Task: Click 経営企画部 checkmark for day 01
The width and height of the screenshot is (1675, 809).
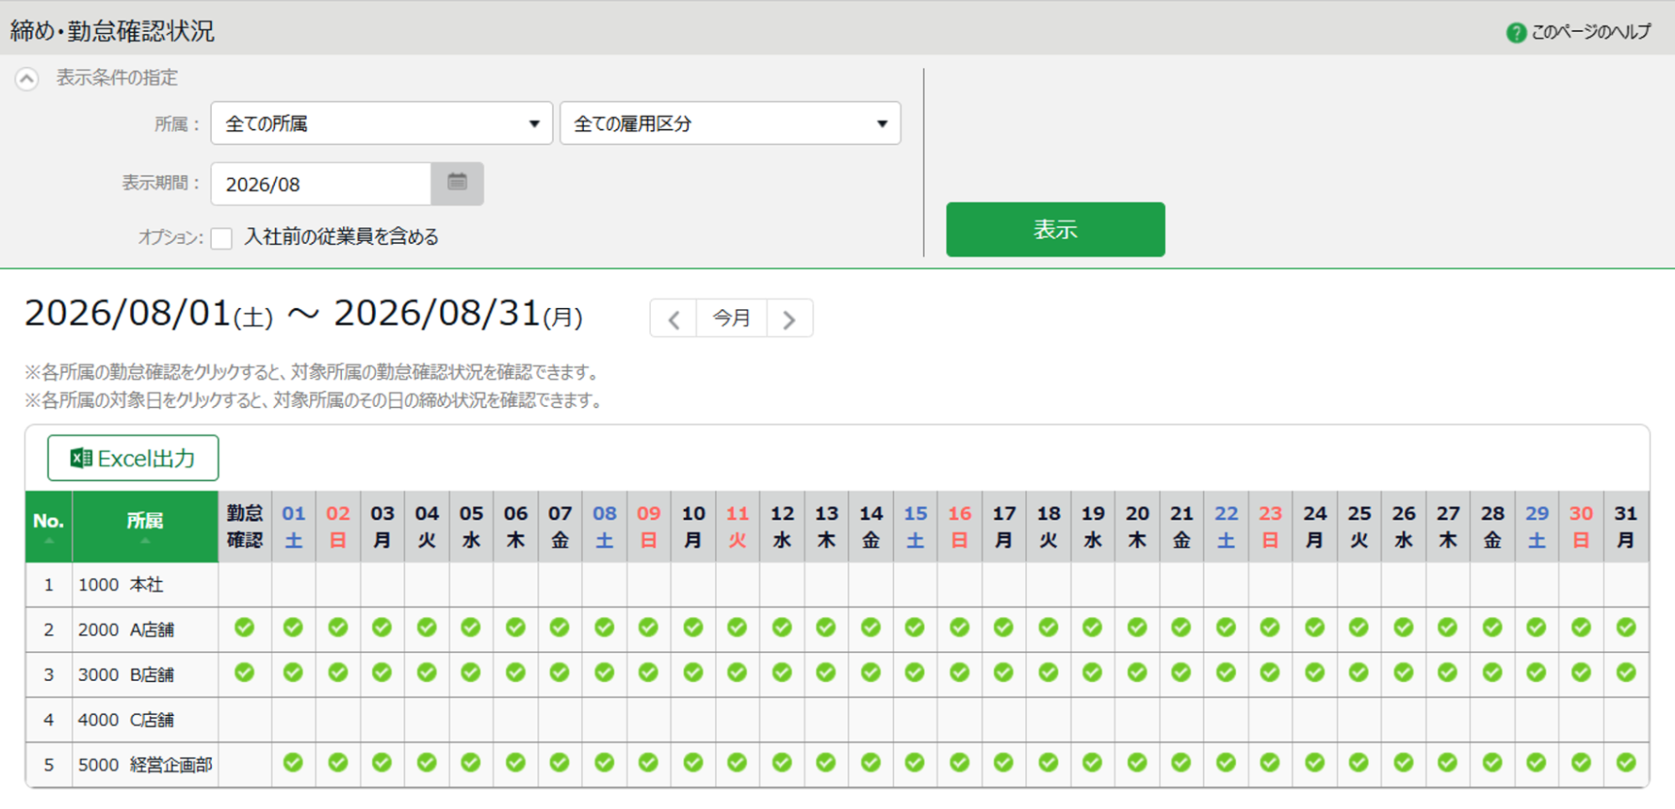Action: pos(293,763)
